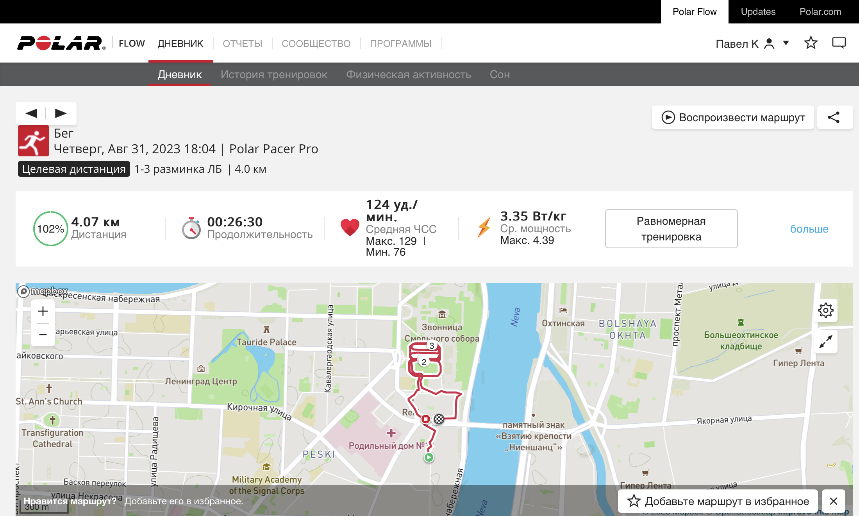Click Равномерная тренировка button
Viewport: 859px width, 516px height.
671,229
